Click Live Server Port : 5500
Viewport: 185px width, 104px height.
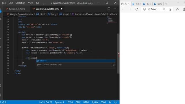99,102
